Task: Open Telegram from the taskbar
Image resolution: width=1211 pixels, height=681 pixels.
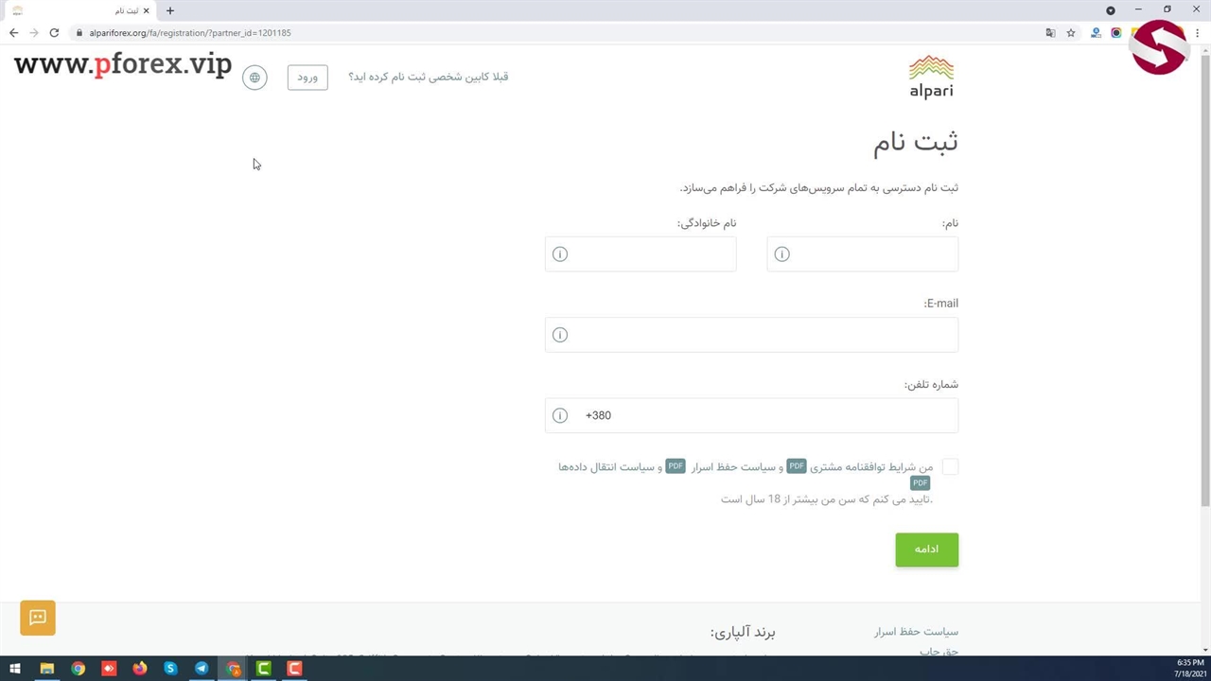Action: pyautogui.click(x=202, y=669)
